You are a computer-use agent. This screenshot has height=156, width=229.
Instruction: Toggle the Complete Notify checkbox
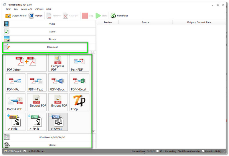point(203,151)
